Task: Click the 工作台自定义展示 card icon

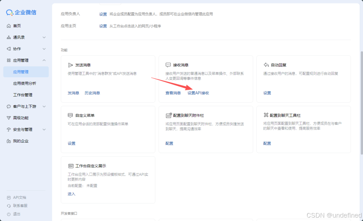Action: (71, 166)
